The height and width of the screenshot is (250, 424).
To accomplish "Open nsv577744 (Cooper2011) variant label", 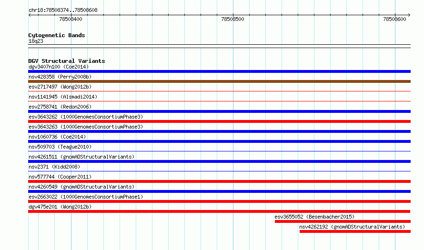I will pos(60,177).
